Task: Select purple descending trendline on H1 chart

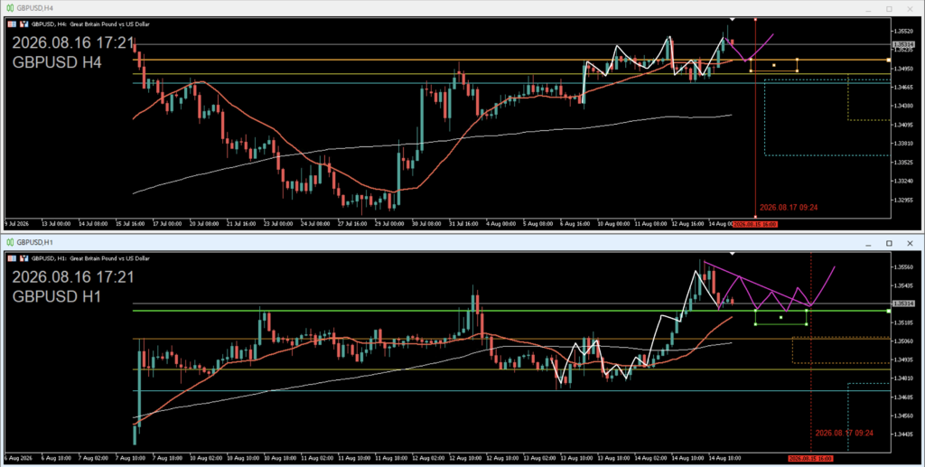Action: point(757,284)
